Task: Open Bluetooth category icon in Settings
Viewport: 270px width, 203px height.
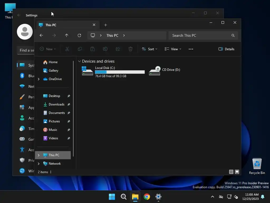Action: click(x=22, y=76)
